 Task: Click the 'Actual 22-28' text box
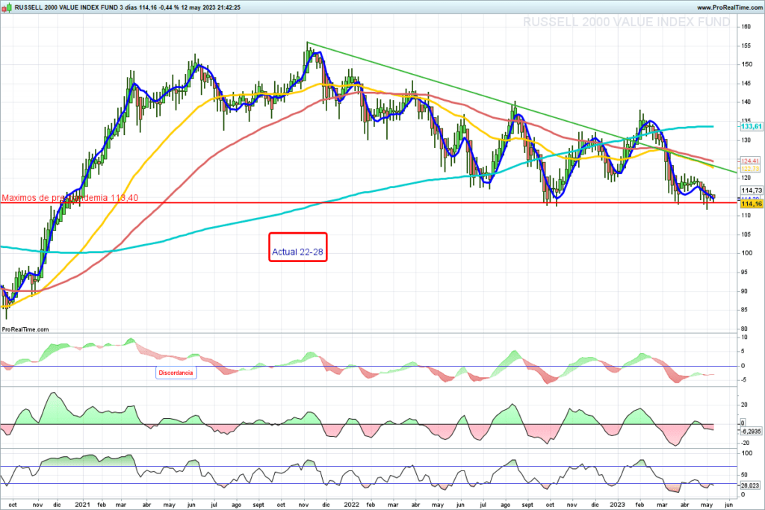pos(297,247)
